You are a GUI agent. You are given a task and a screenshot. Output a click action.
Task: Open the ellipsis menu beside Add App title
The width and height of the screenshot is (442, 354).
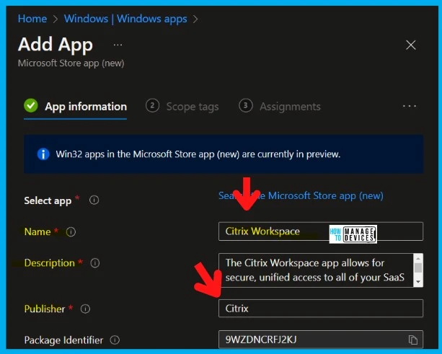118,45
